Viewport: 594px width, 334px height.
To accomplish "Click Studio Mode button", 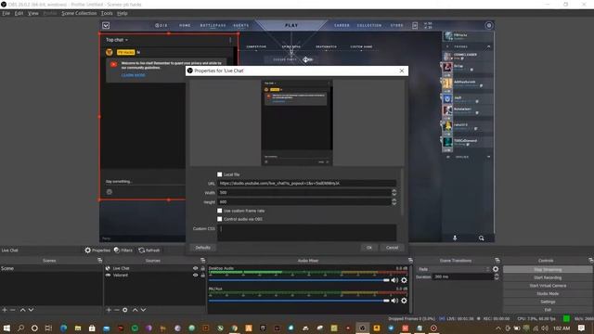I will [548, 293].
